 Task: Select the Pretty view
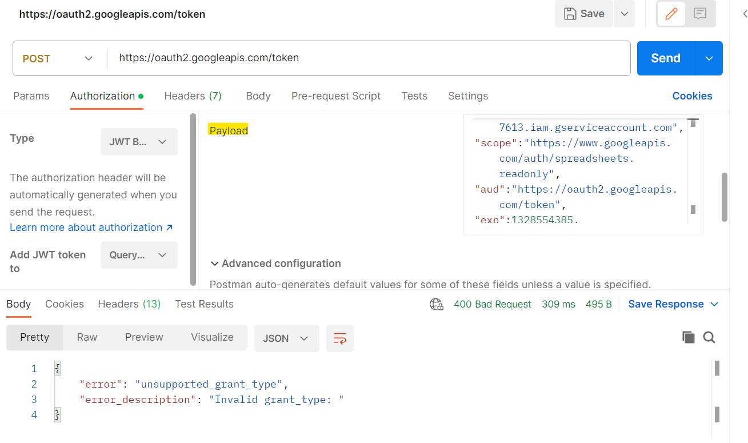[x=35, y=337]
